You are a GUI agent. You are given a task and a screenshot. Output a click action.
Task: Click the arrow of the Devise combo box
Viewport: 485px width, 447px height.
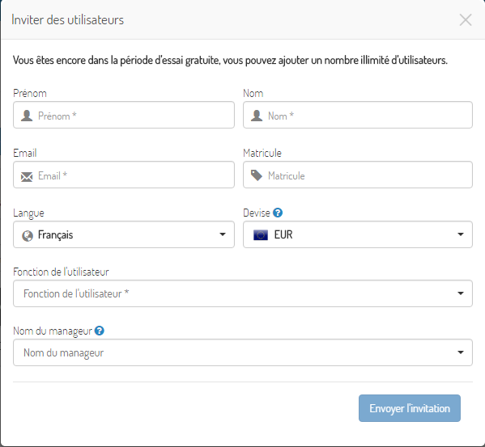(461, 234)
